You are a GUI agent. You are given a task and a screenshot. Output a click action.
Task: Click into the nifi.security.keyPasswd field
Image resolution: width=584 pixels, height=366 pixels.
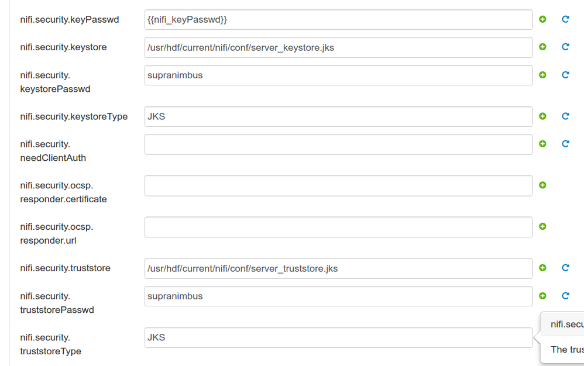[x=338, y=20]
